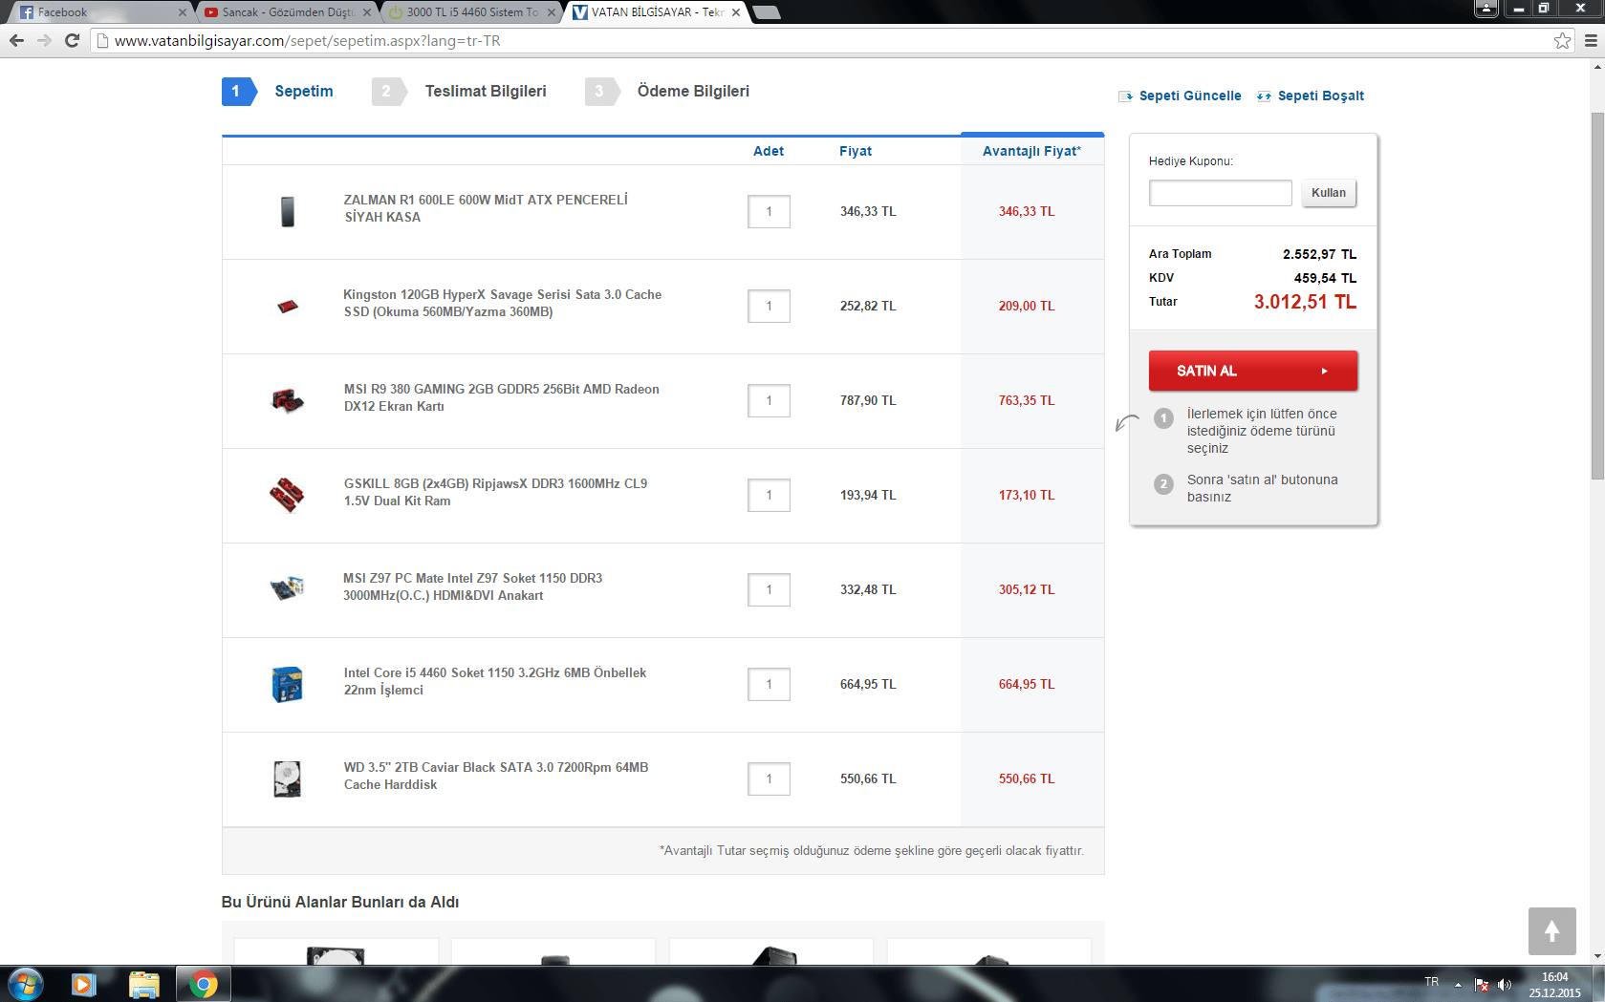
Task: Open the MSI Z97 motherboard thumbnail
Action: coord(287,588)
